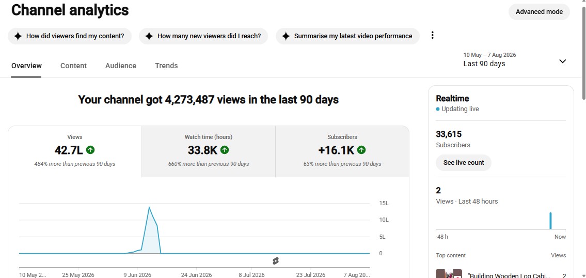Select the Overview tab
This screenshot has height=278, width=586.
click(x=26, y=66)
